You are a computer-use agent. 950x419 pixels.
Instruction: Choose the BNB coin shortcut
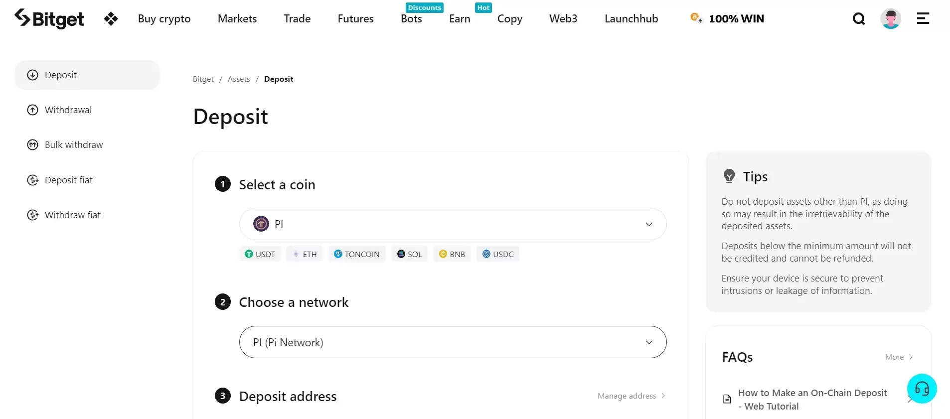pyautogui.click(x=452, y=254)
